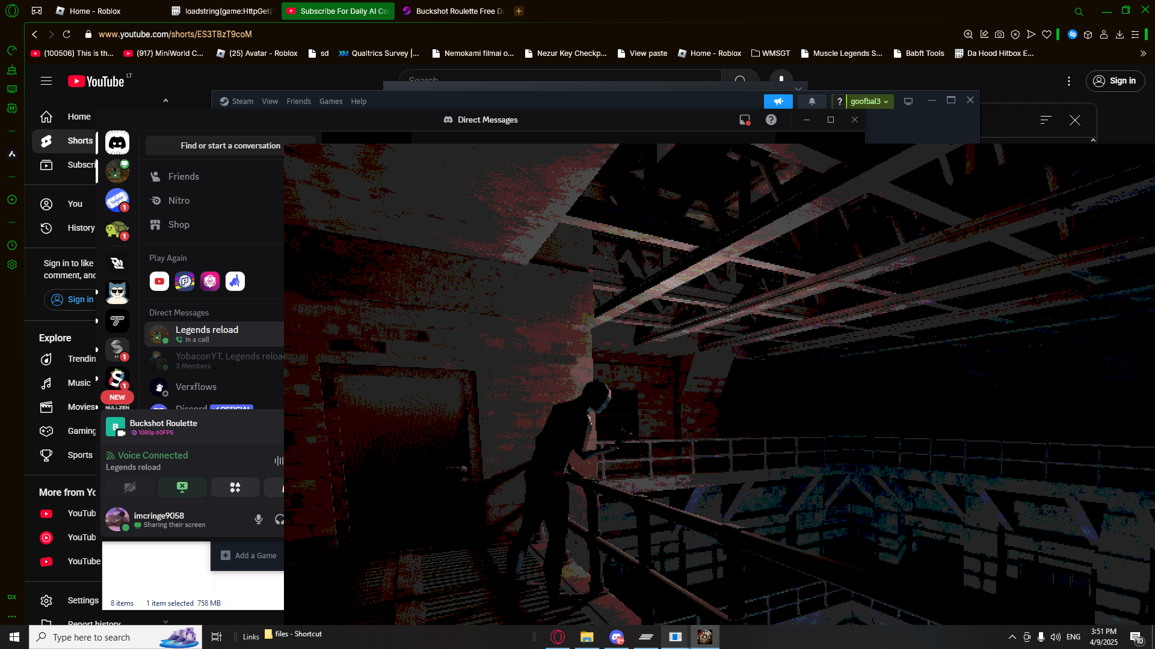
Task: Open the WMSGT bookmarks folder
Action: click(771, 53)
